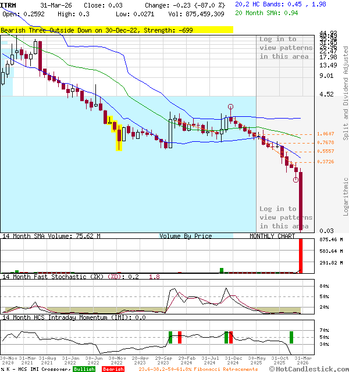This screenshot has width=349, height=372.
Task: Click the yellow highlighted candle near Nov 2022
Action: coord(119,137)
